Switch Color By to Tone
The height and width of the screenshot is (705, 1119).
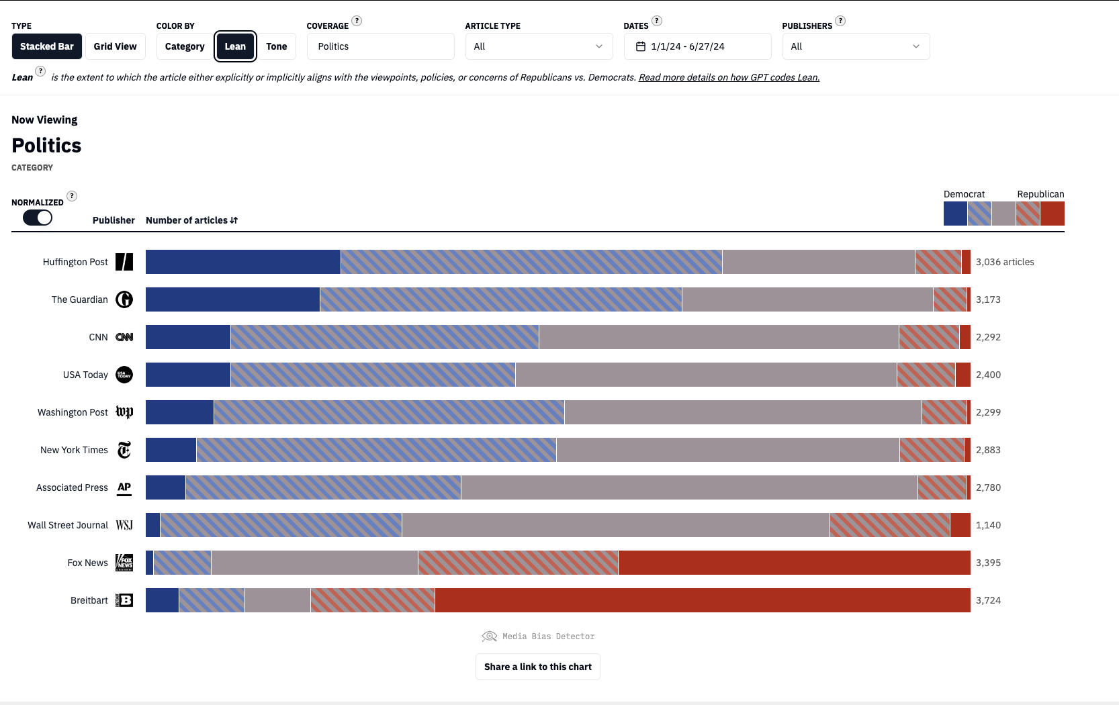[276, 46]
